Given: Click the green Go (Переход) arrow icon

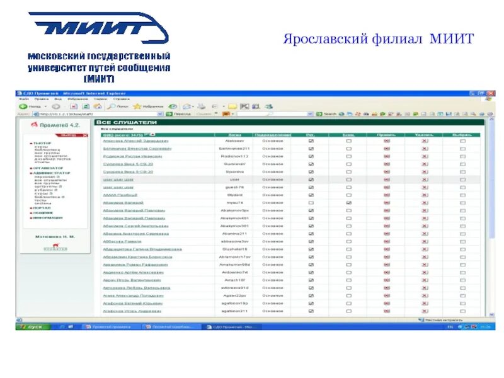Looking at the screenshot, I should coord(169,114).
